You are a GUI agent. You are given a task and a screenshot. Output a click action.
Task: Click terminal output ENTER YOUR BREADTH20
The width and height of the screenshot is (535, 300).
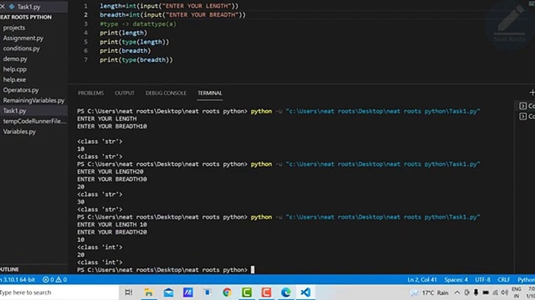click(112, 232)
